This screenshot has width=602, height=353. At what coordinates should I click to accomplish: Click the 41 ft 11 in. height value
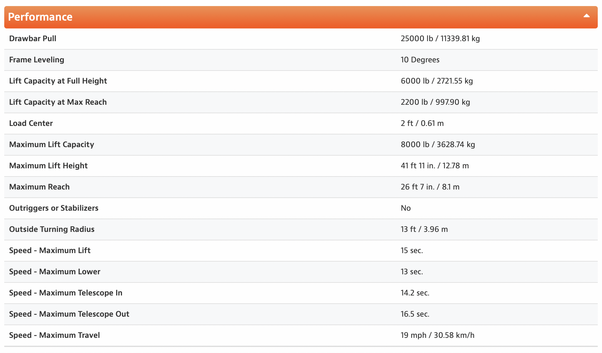click(435, 166)
